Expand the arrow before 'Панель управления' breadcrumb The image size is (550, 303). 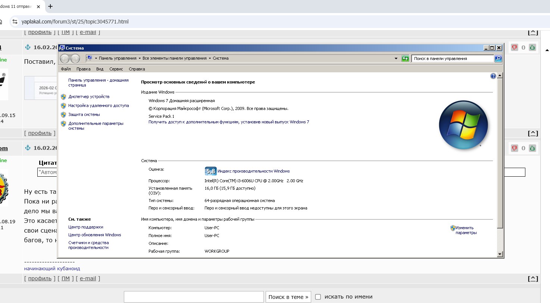point(96,59)
